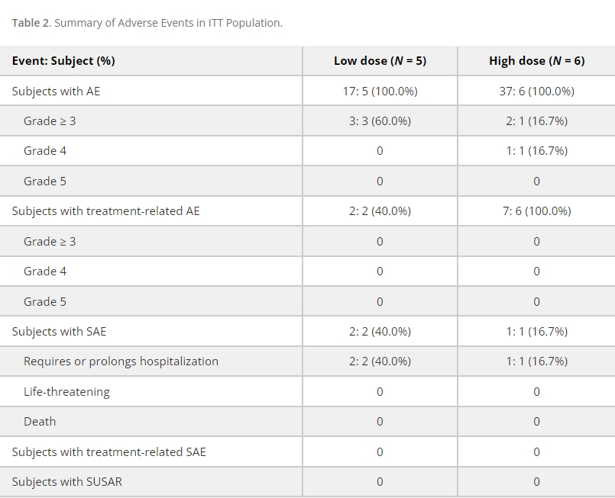Click the Table 2 caption text

click(147, 23)
